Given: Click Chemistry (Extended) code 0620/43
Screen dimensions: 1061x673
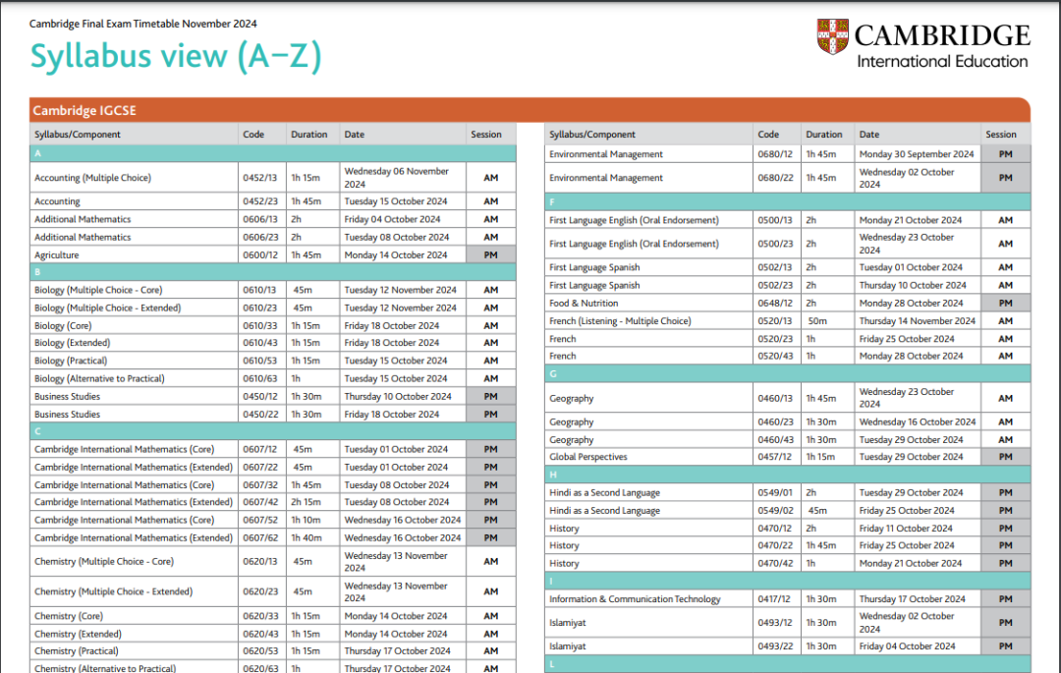Looking at the screenshot, I should click(x=259, y=635).
